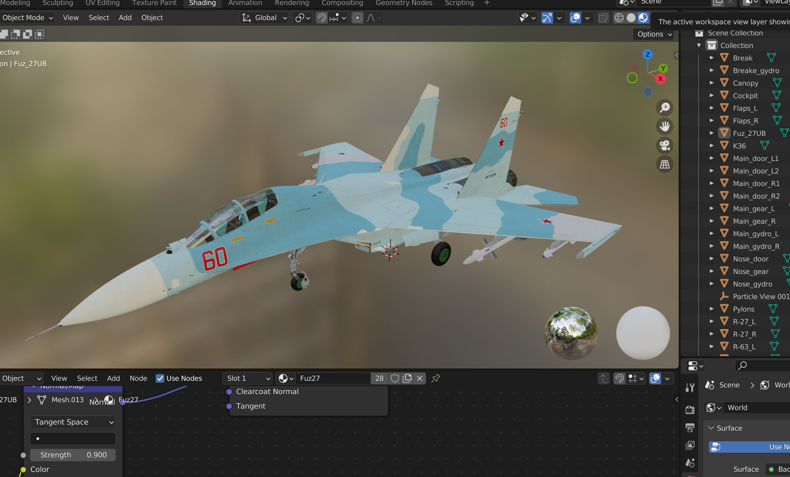The width and height of the screenshot is (790, 477).
Task: Click the yellow Color input socket
Action: pos(23,470)
